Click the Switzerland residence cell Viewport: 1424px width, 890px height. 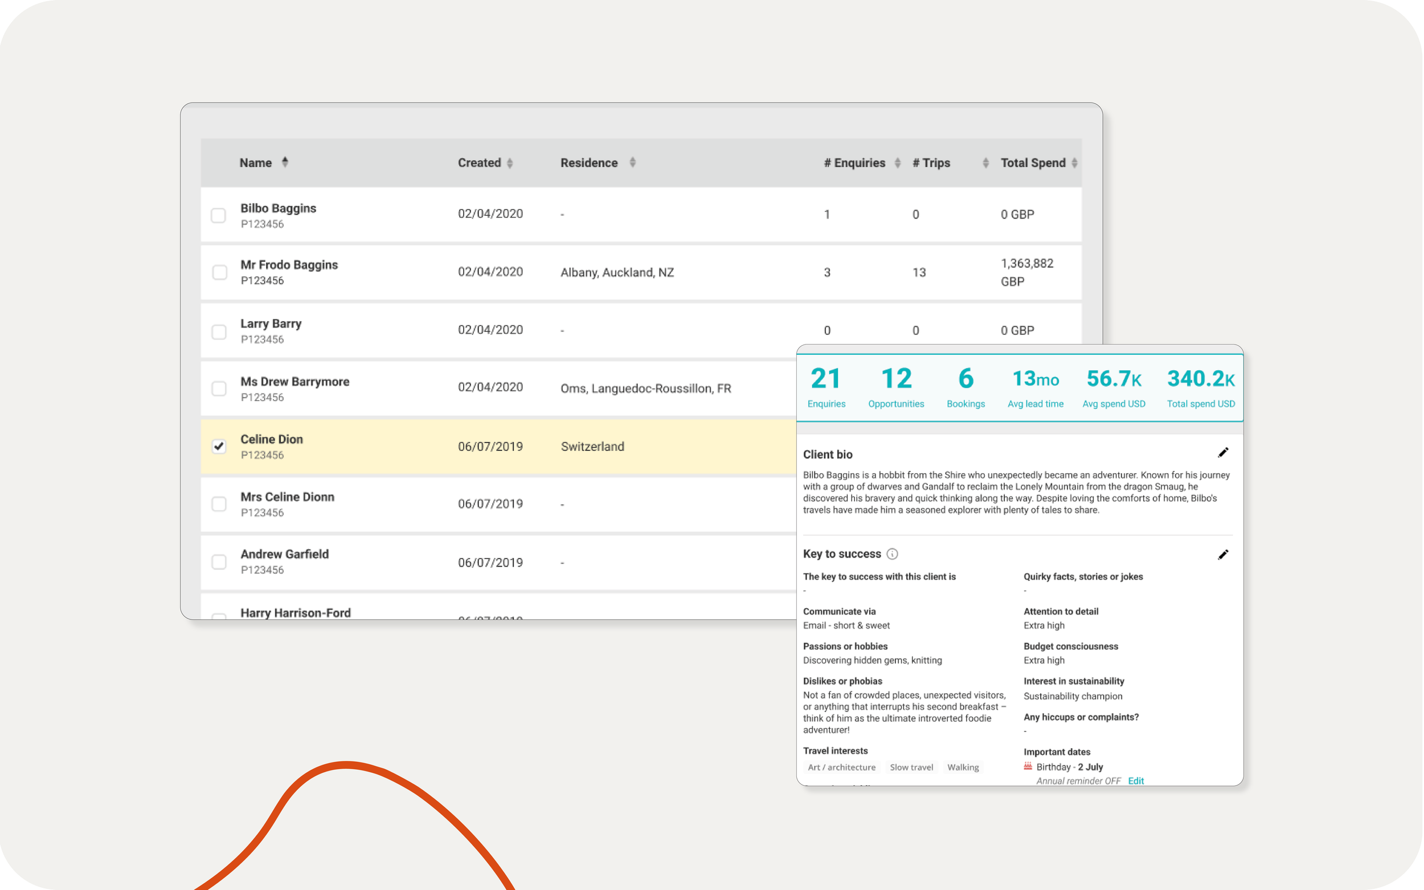pos(594,447)
